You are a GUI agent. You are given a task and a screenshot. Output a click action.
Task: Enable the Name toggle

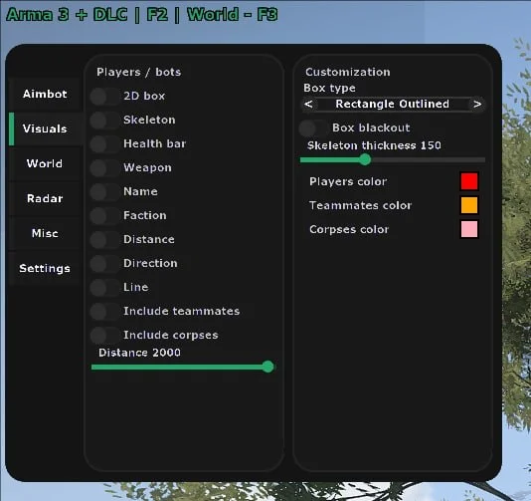coord(104,191)
